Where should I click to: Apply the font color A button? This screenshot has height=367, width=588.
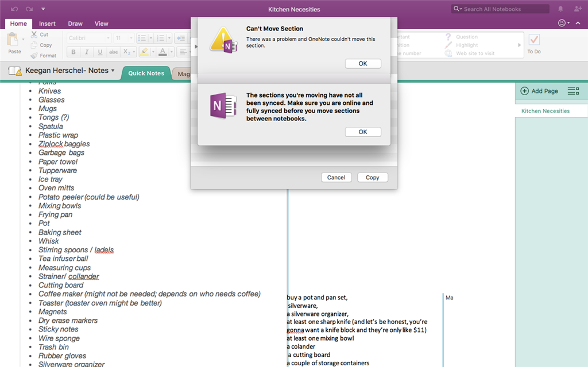coord(163,52)
